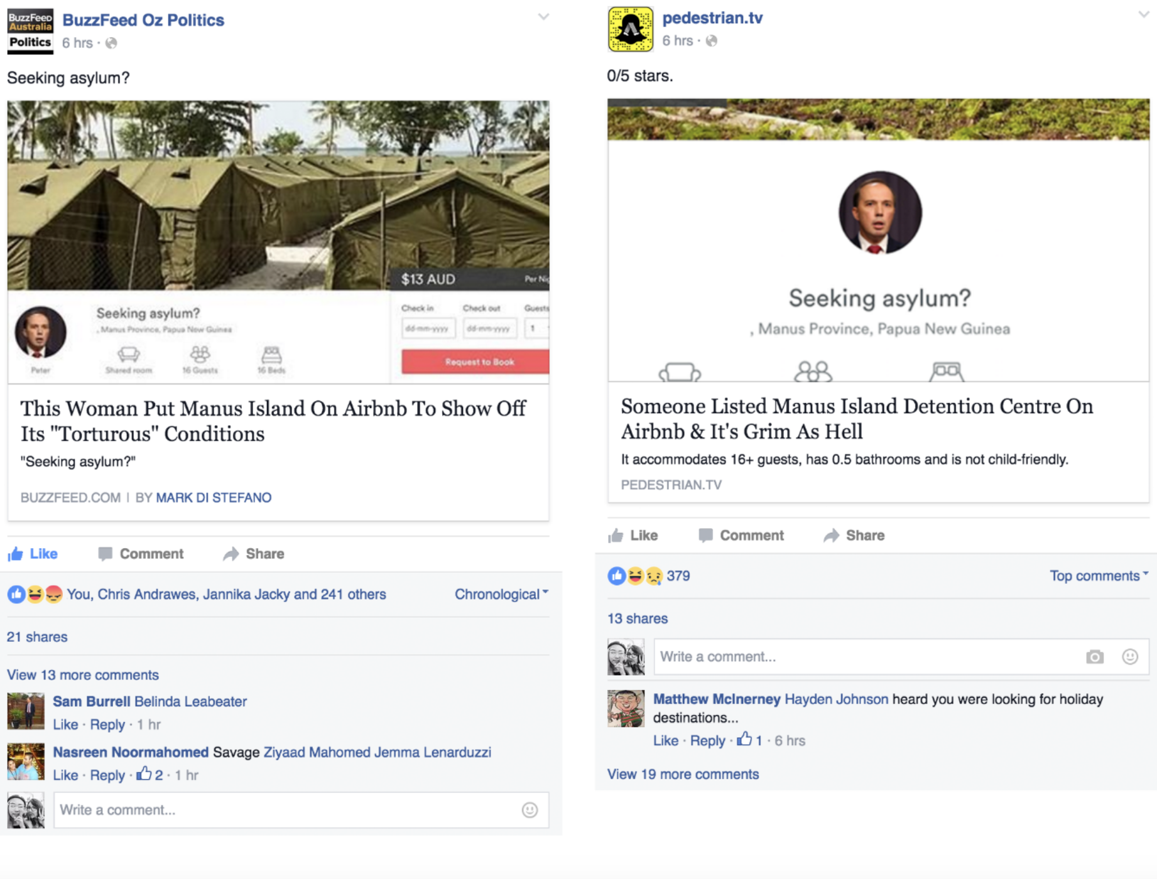Open the pedestrian.tv page name
Image resolution: width=1157 pixels, height=879 pixels.
[712, 18]
